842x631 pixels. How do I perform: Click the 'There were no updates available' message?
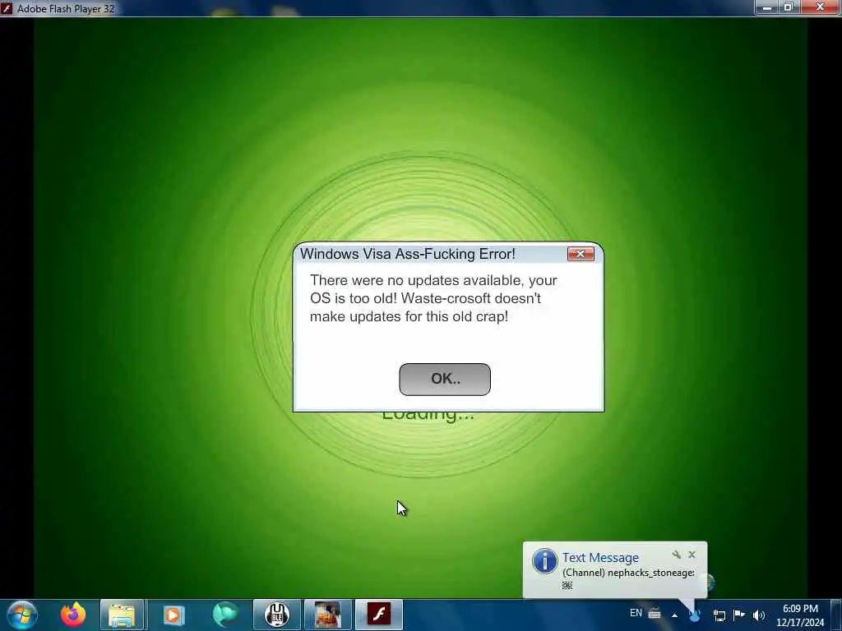pos(433,298)
